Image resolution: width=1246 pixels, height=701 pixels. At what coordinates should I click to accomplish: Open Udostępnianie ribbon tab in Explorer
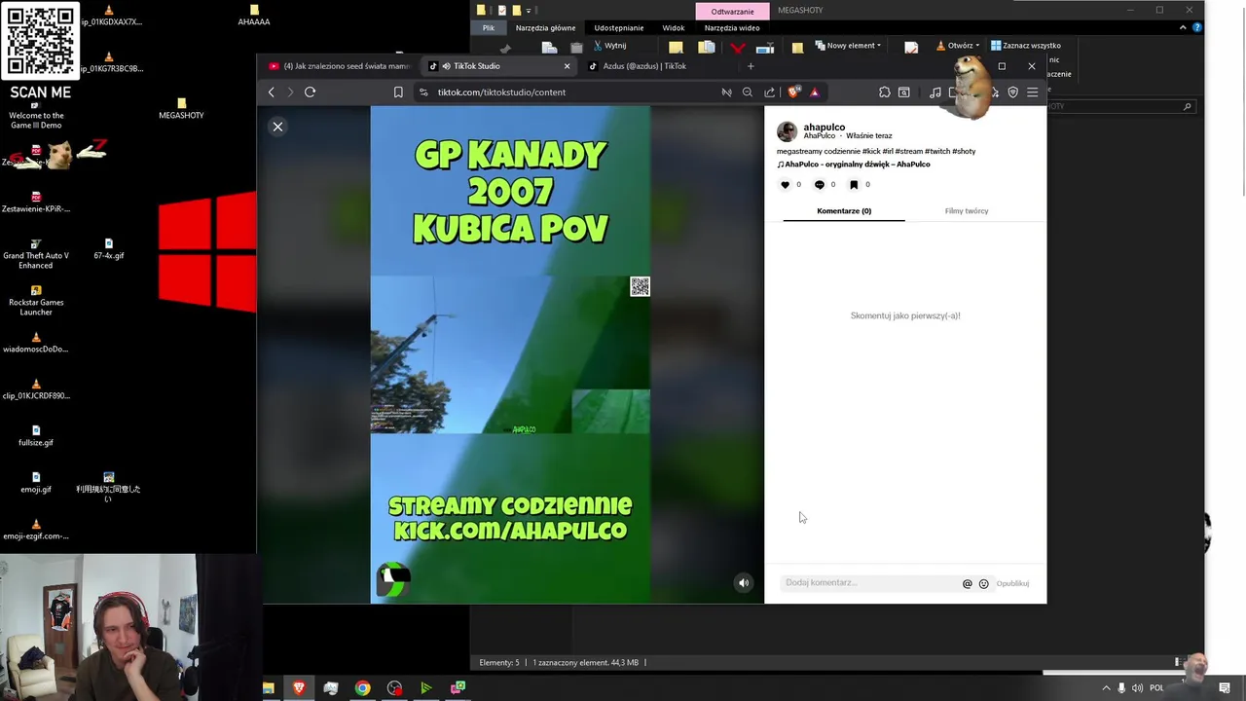619,28
